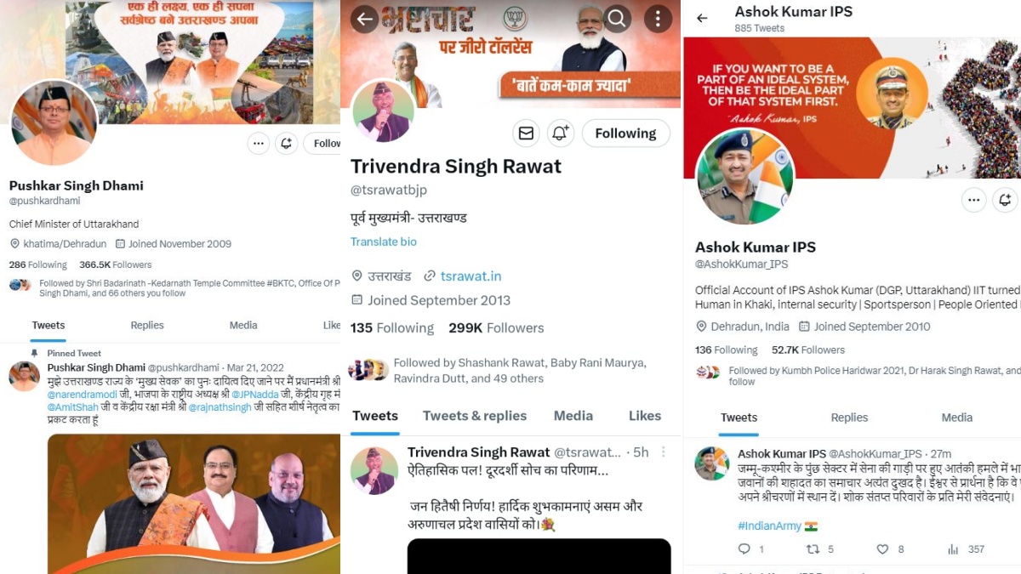Toggle notification bell on Ashok Kumar IPS profile
The image size is (1021, 574).
(1005, 200)
